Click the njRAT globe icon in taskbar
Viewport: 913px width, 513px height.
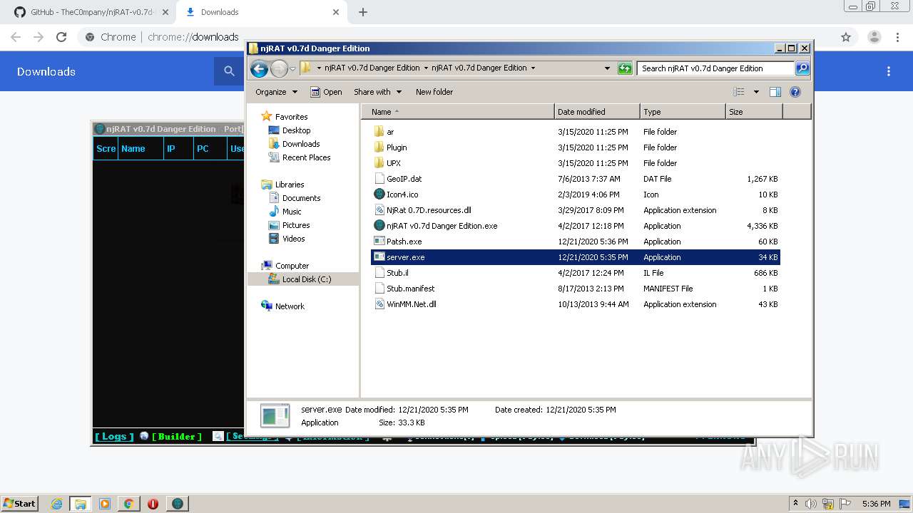pos(178,504)
